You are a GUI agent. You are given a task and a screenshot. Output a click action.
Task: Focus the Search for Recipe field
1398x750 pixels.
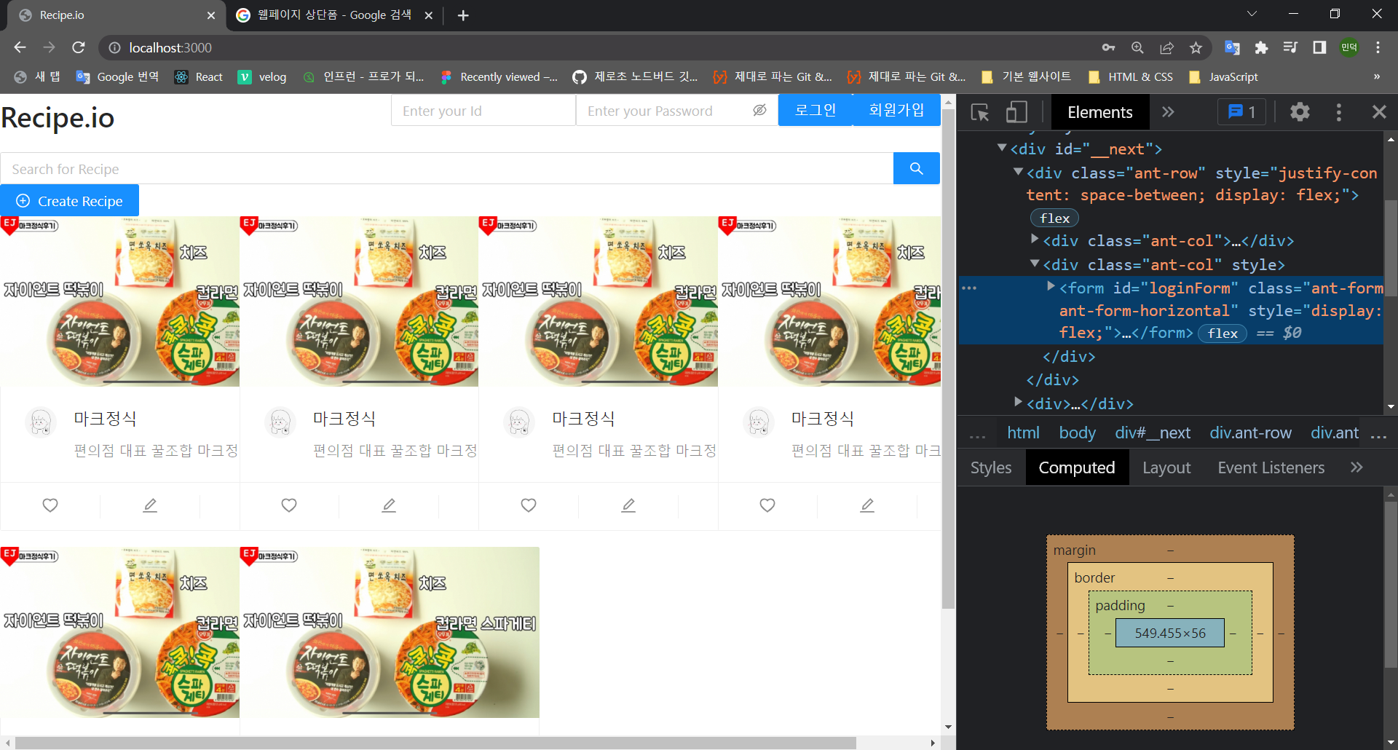tap(447, 169)
